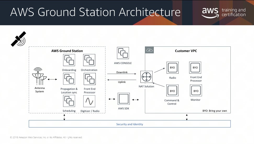Click the Ground Station Front End Processor icon
This screenshot has height=144, width=254.
[x=89, y=79]
